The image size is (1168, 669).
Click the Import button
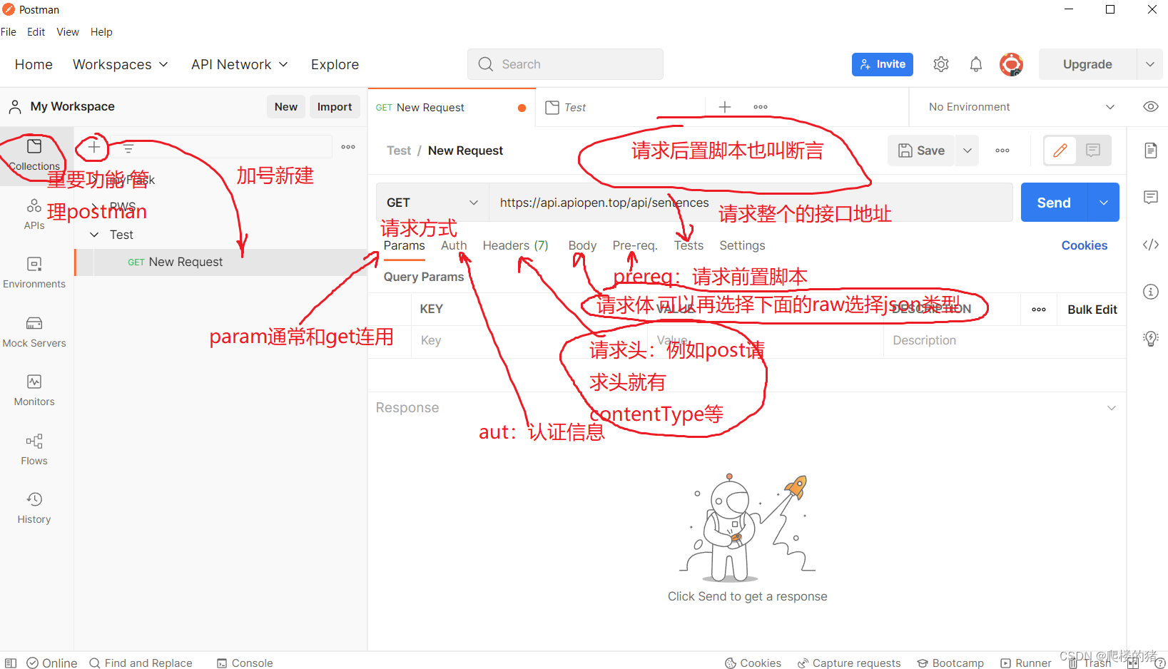[335, 106]
